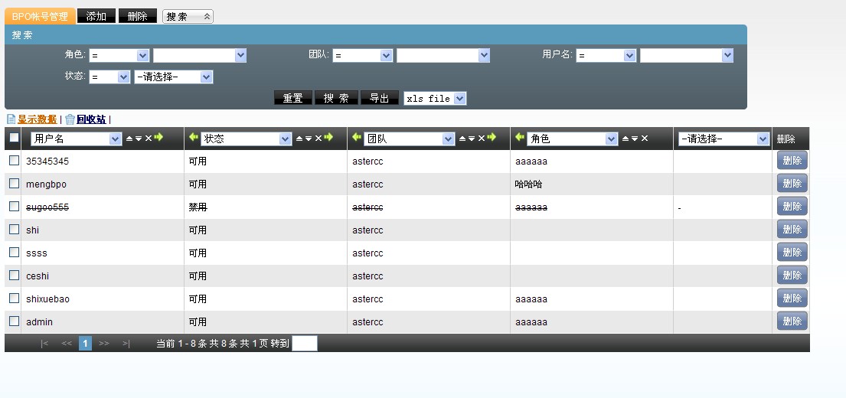Expand the xls file export format dropdown

click(435, 99)
